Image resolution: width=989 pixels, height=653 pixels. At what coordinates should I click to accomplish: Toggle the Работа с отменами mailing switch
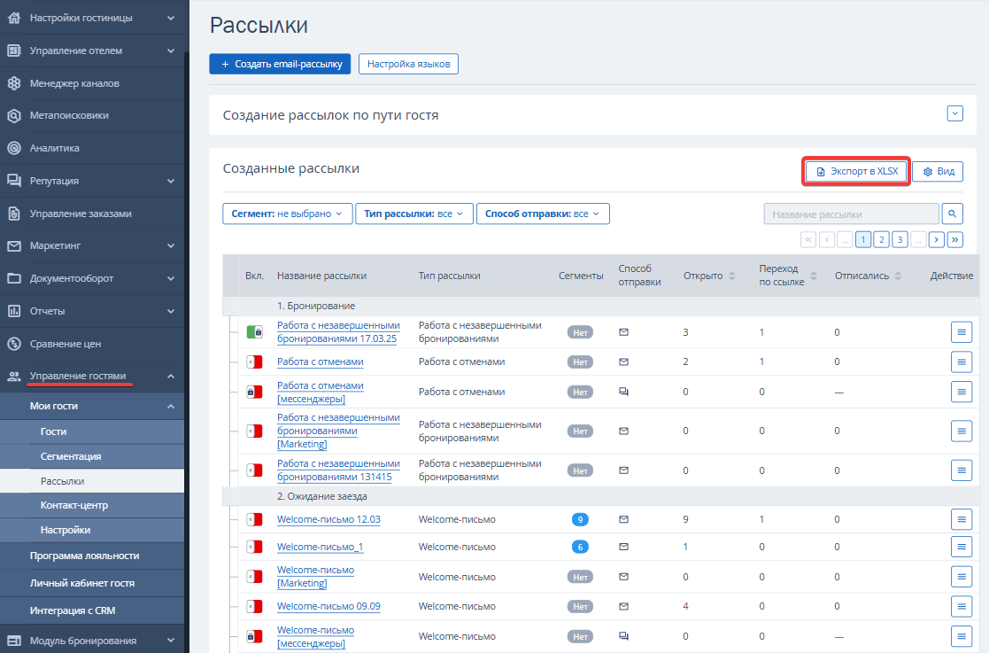coord(254,361)
